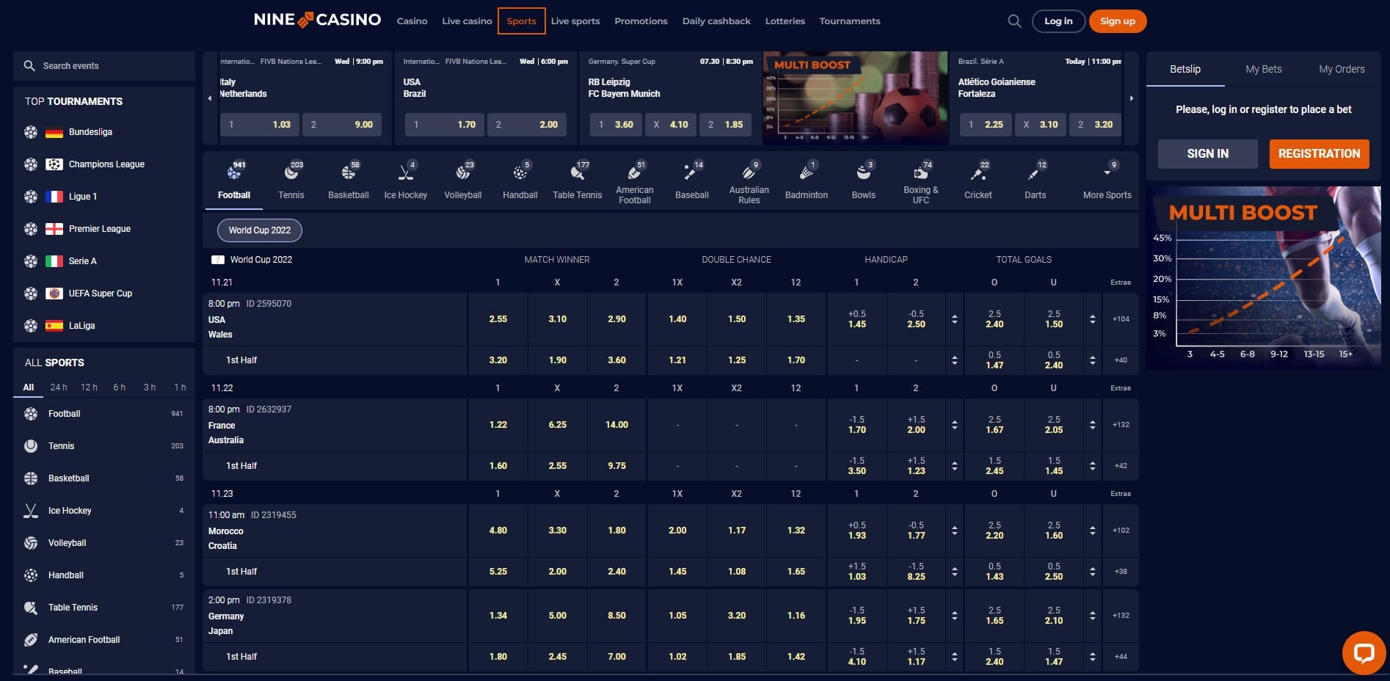
Task: Open Daily cashback menu item
Action: (716, 21)
